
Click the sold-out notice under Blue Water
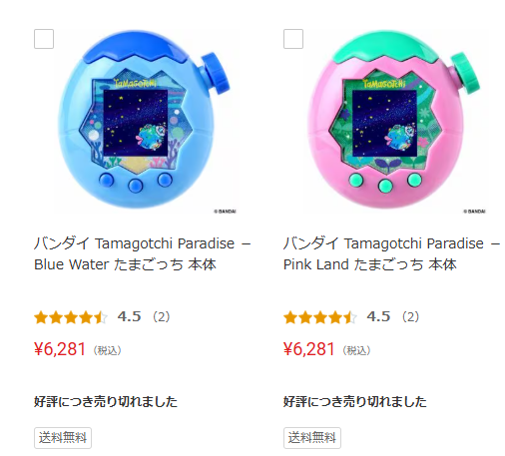click(106, 401)
